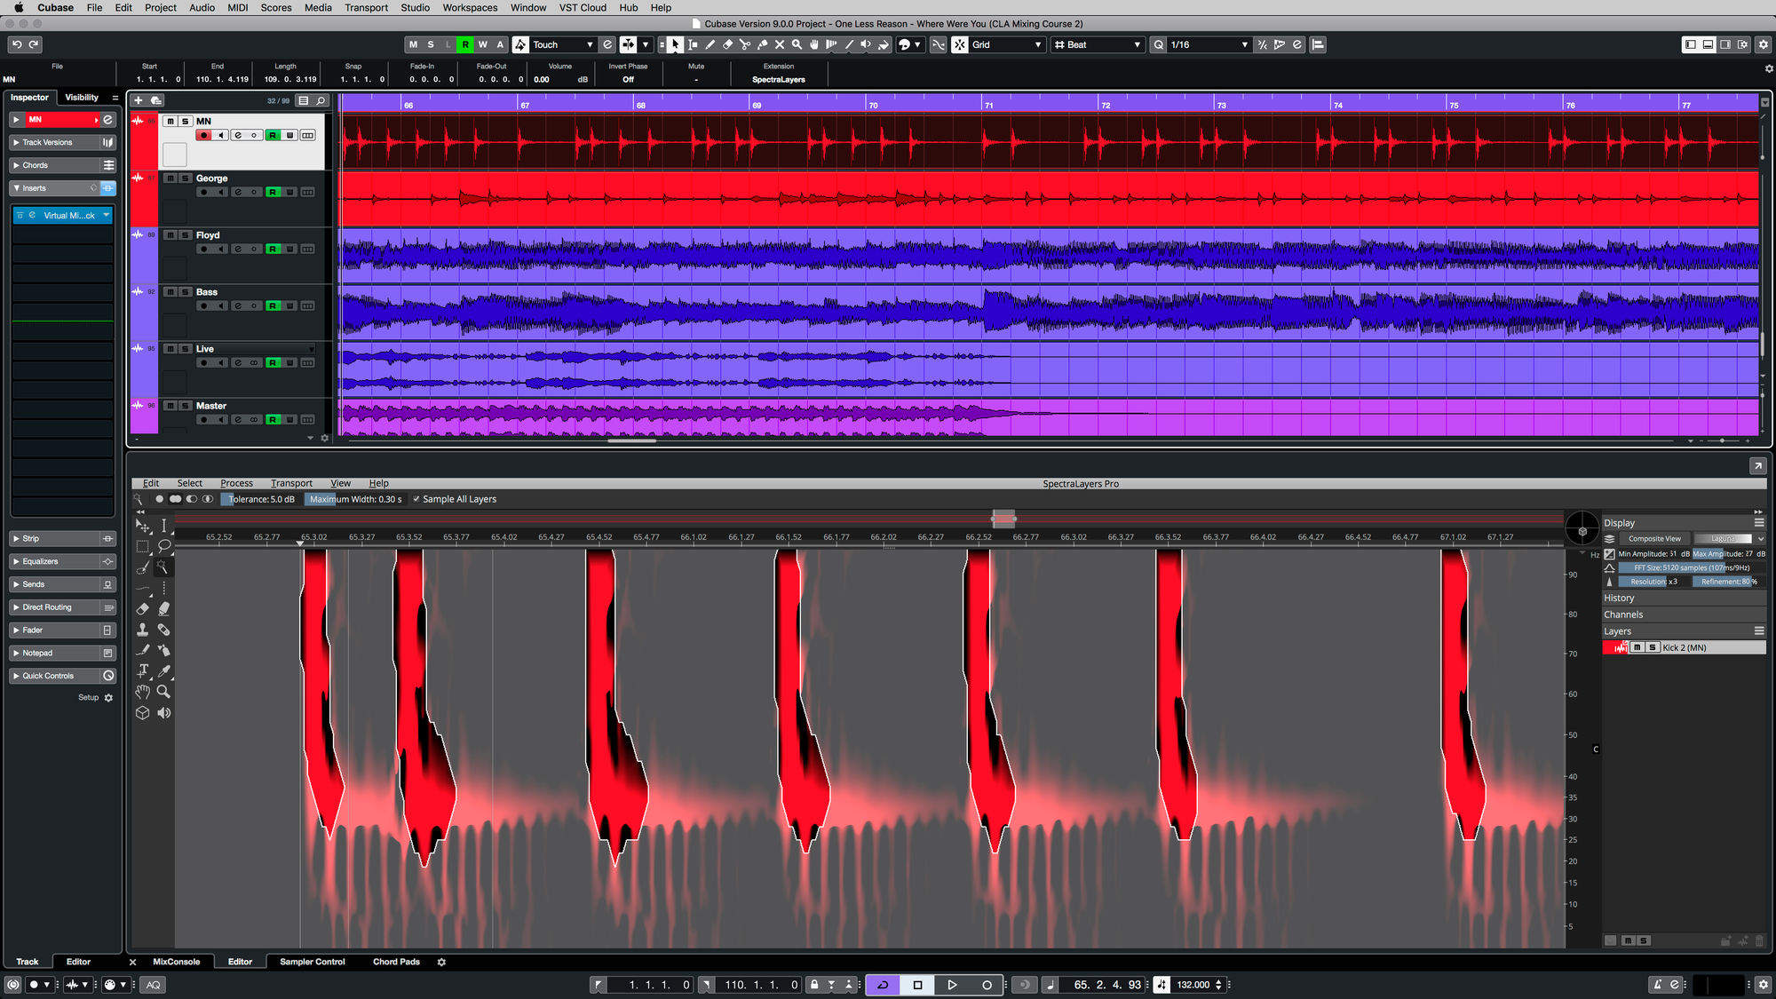Image resolution: width=1776 pixels, height=999 pixels.
Task: Open the Process menu in SpectraLayers
Action: click(236, 483)
